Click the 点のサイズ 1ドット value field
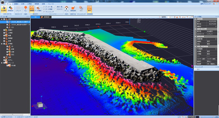 coord(212,34)
